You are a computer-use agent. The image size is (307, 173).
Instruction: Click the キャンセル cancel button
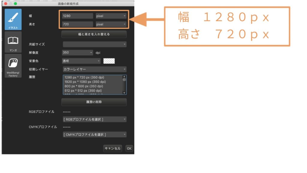tap(112, 148)
